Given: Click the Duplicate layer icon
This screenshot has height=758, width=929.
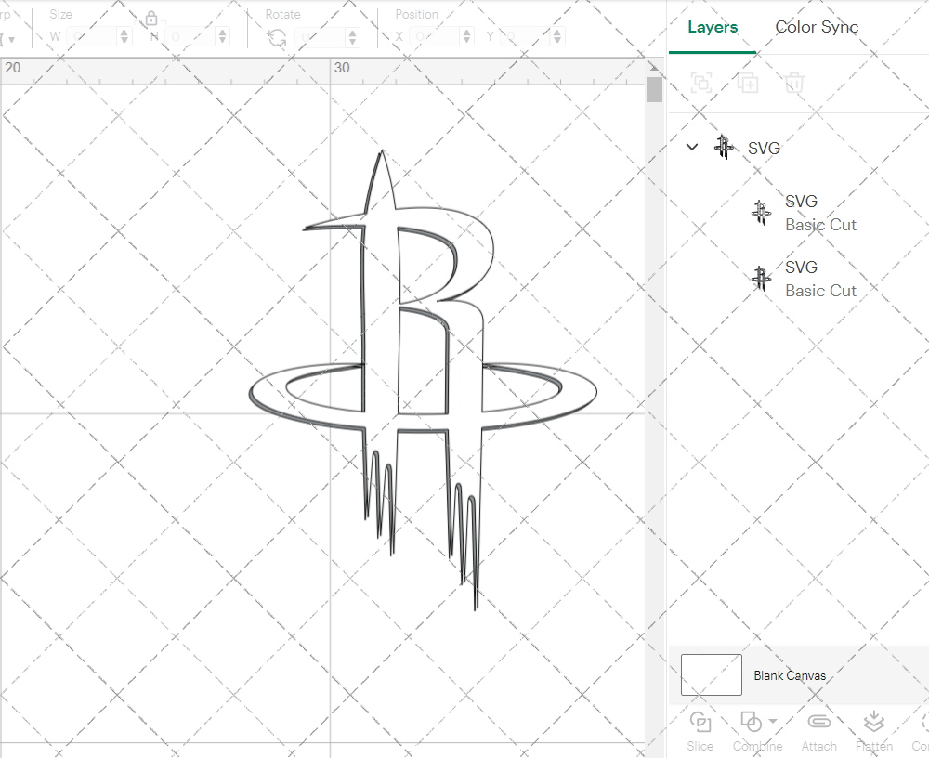Looking at the screenshot, I should (748, 83).
